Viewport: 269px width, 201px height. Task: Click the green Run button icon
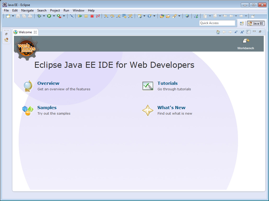(49, 16)
